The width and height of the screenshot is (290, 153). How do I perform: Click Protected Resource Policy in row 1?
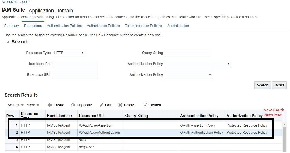247,125
